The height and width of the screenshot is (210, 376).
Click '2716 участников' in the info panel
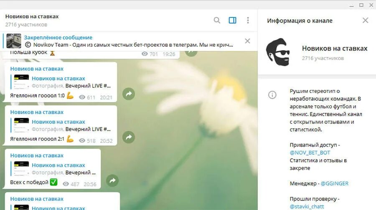point(323,58)
